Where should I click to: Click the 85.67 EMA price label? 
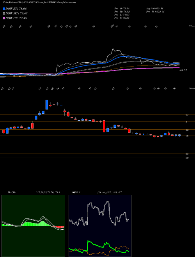(183, 70)
